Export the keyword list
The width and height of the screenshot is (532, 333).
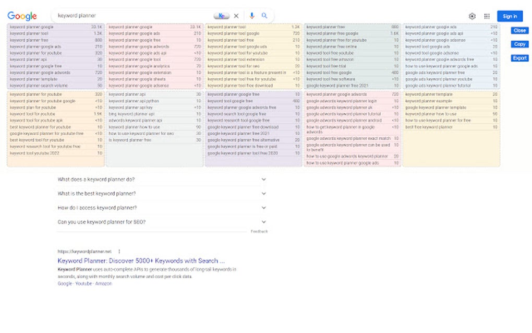tap(519, 58)
